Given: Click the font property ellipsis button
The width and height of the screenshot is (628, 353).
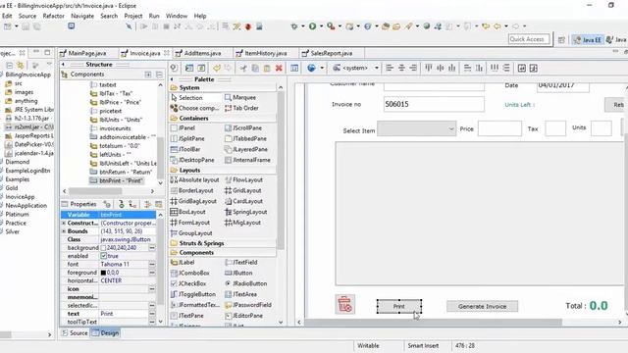Looking at the screenshot, I should click(152, 264).
